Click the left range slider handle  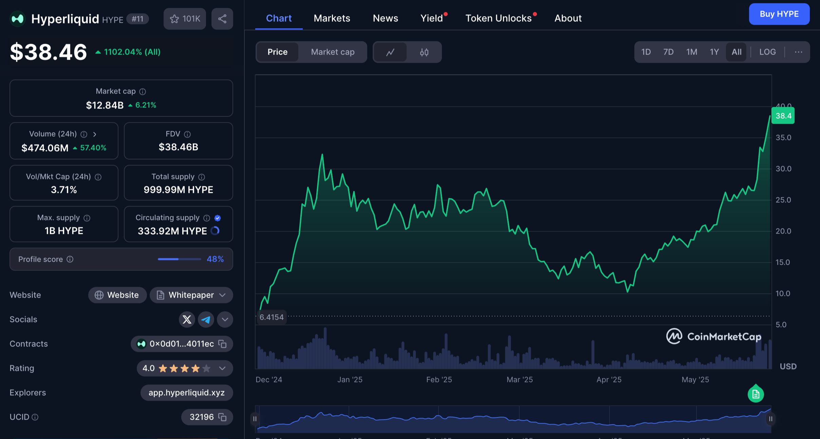click(255, 419)
